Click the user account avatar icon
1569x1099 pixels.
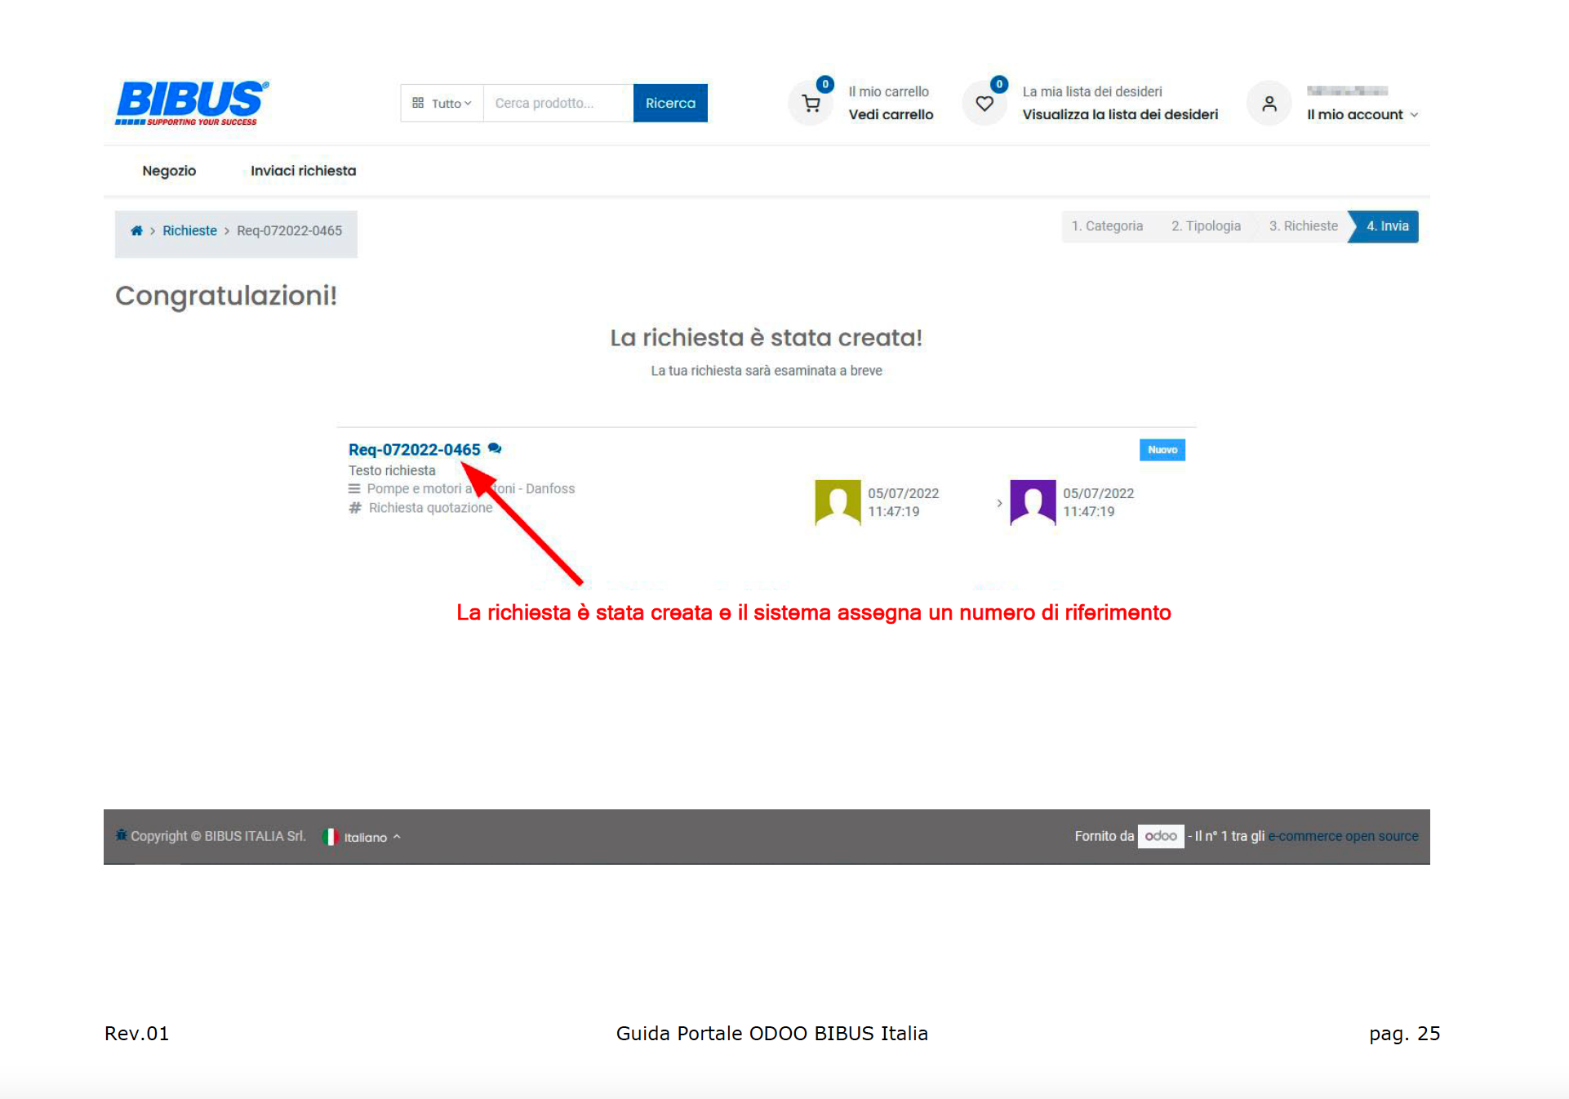[x=1269, y=104]
